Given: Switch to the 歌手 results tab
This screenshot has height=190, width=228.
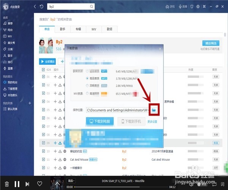Looking at the screenshot, I should (63, 29).
